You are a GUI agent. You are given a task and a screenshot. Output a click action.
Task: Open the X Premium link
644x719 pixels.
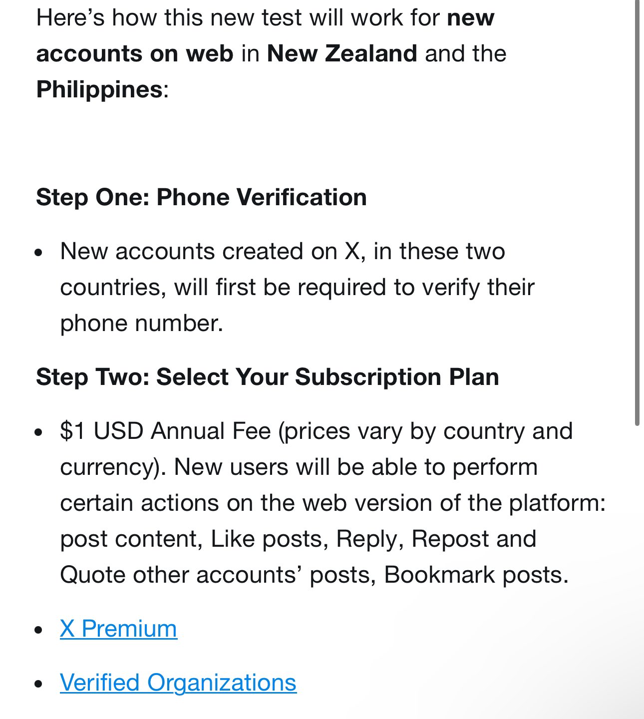[x=118, y=629]
